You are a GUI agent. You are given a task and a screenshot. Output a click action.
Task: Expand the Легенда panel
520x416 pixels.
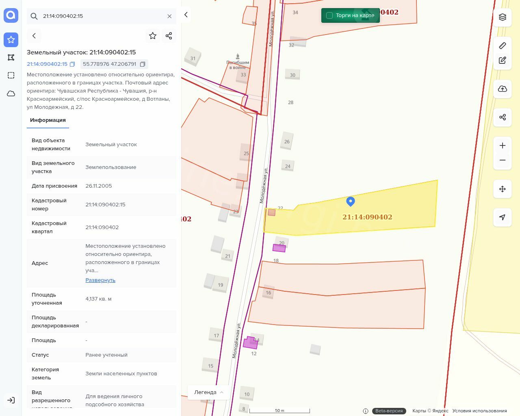pos(209,392)
